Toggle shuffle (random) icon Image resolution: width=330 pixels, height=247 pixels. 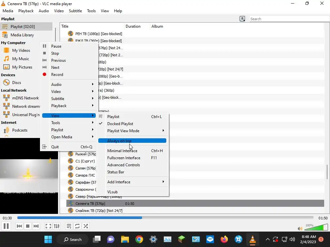[x=86, y=226]
